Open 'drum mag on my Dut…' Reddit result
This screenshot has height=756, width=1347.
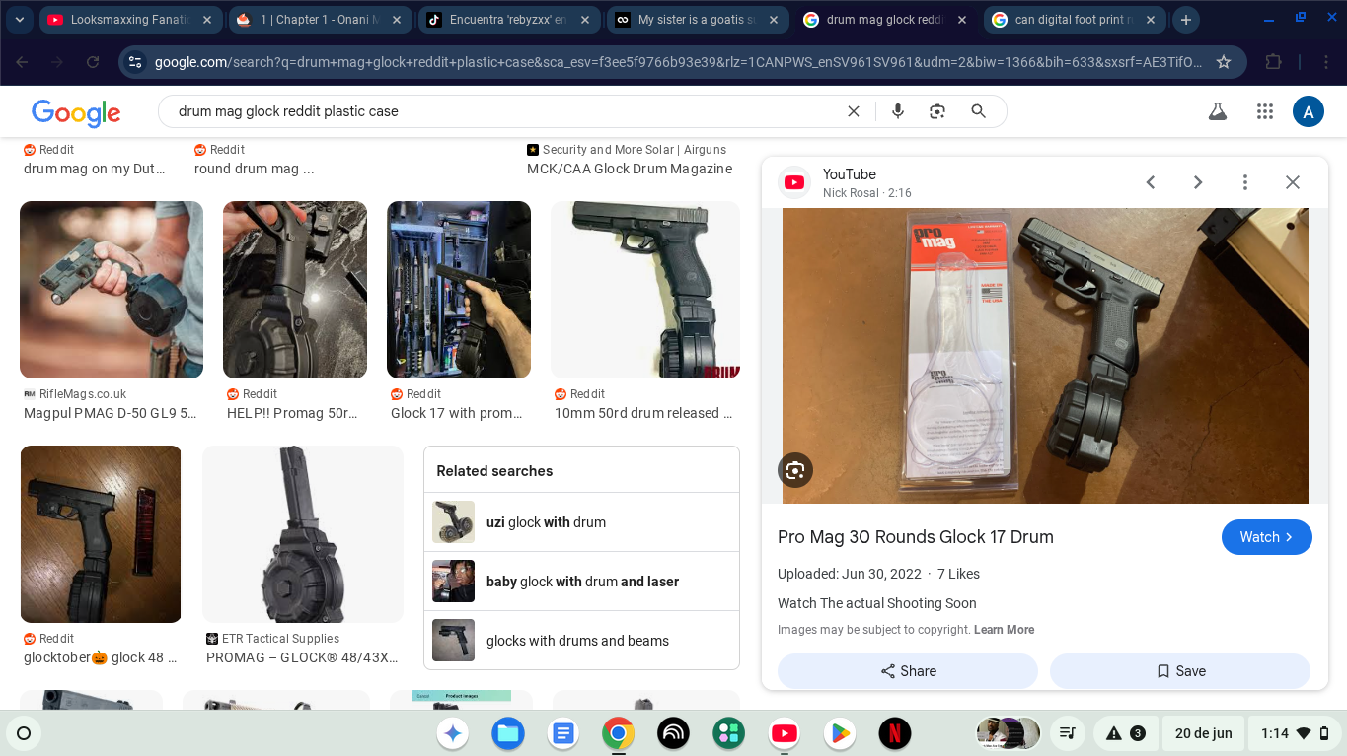(95, 169)
